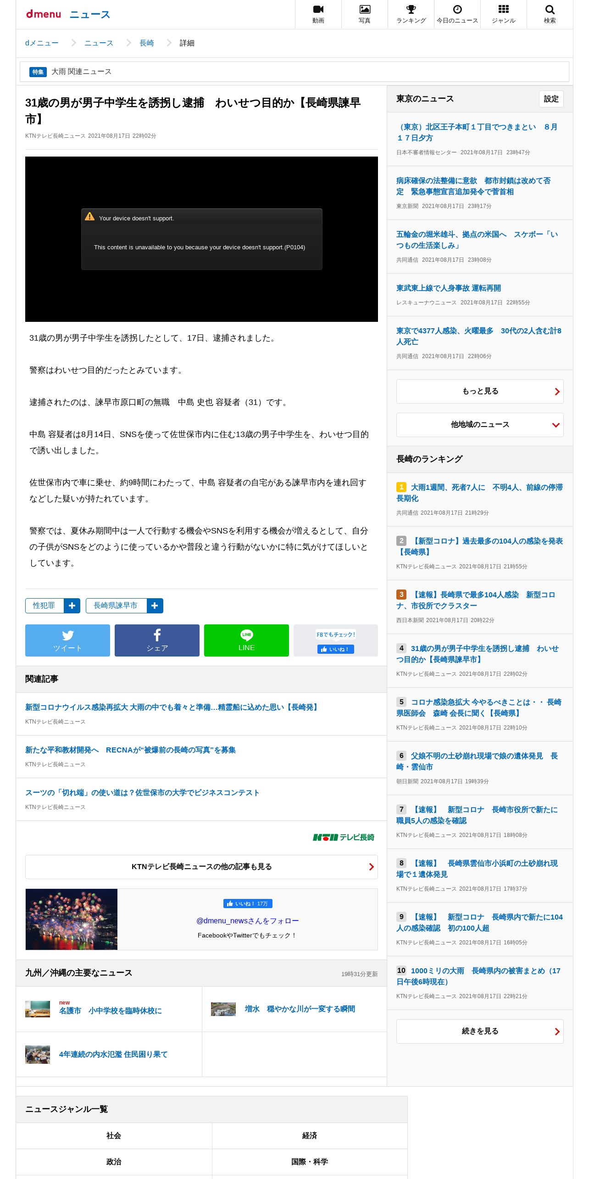Screen dimensions: 589x1179
Task: Expand 他地域のニュース dropdown
Action: click(x=480, y=425)
